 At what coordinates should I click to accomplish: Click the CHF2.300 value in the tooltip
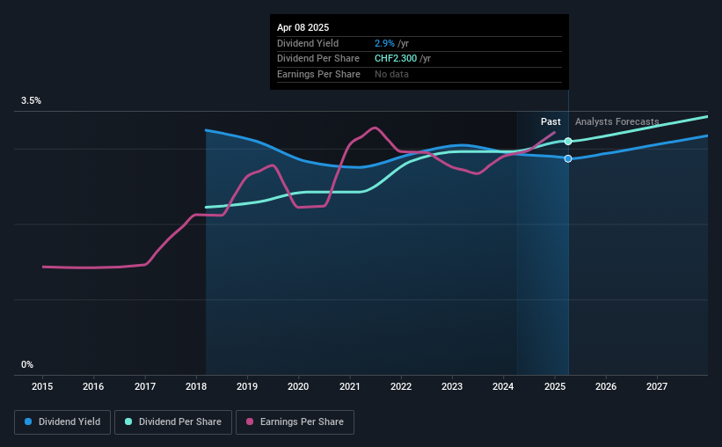point(396,59)
